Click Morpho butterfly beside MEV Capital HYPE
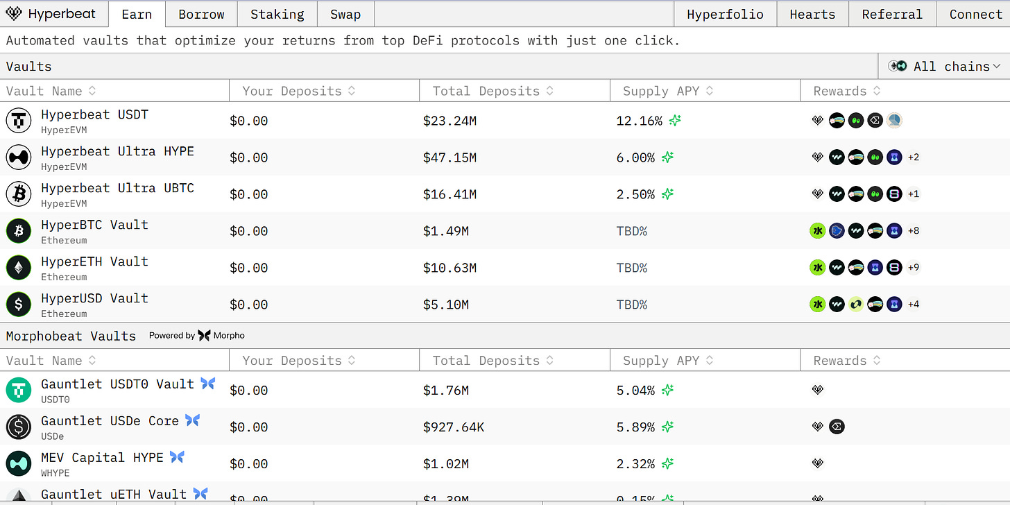This screenshot has width=1010, height=505. pos(177,456)
